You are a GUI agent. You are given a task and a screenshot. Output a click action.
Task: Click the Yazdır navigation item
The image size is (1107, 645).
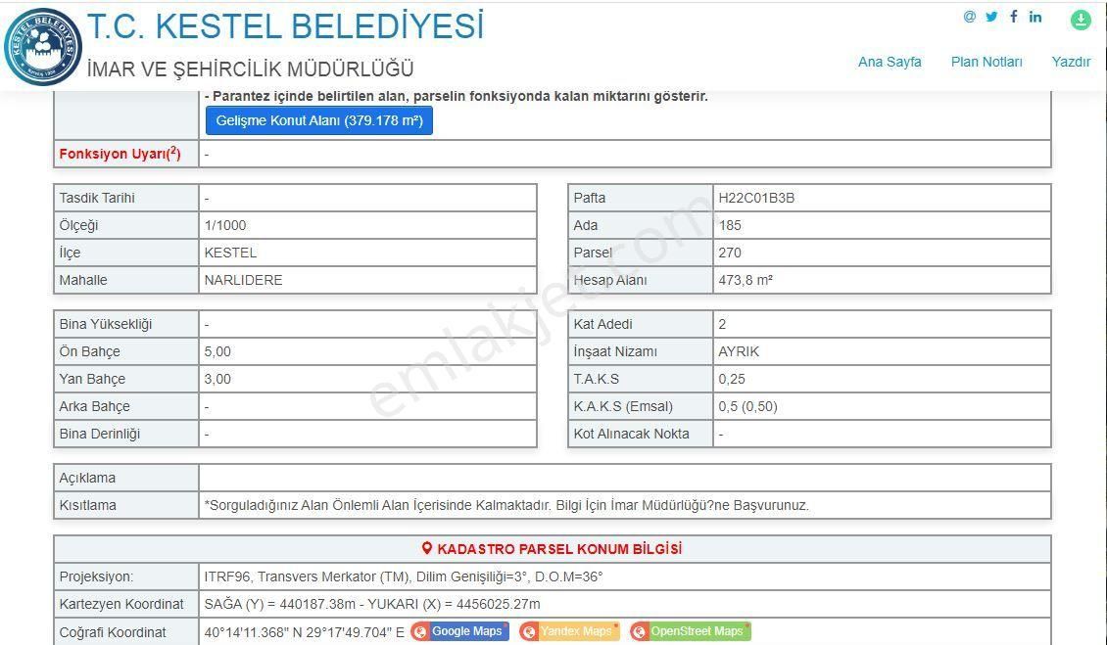(x=1073, y=61)
